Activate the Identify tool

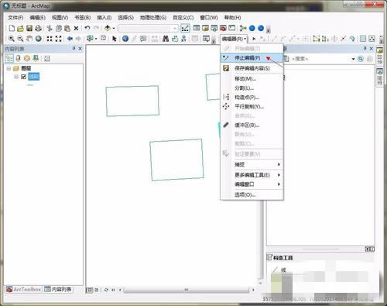tap(125, 39)
